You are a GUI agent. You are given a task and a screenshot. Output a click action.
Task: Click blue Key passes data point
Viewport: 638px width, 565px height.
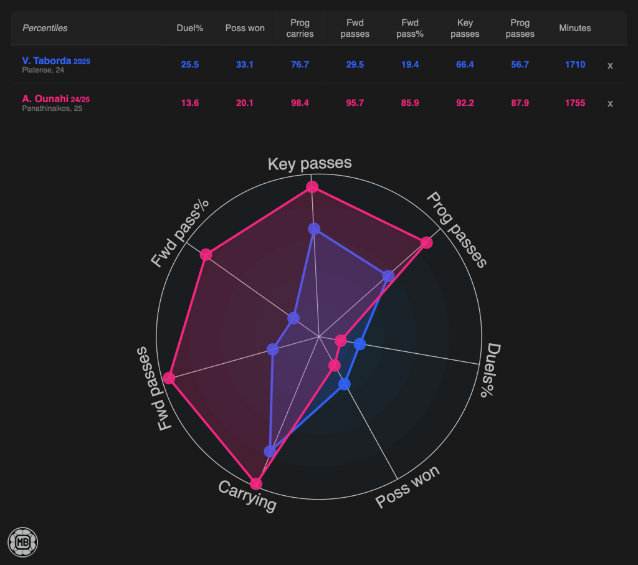click(x=314, y=229)
